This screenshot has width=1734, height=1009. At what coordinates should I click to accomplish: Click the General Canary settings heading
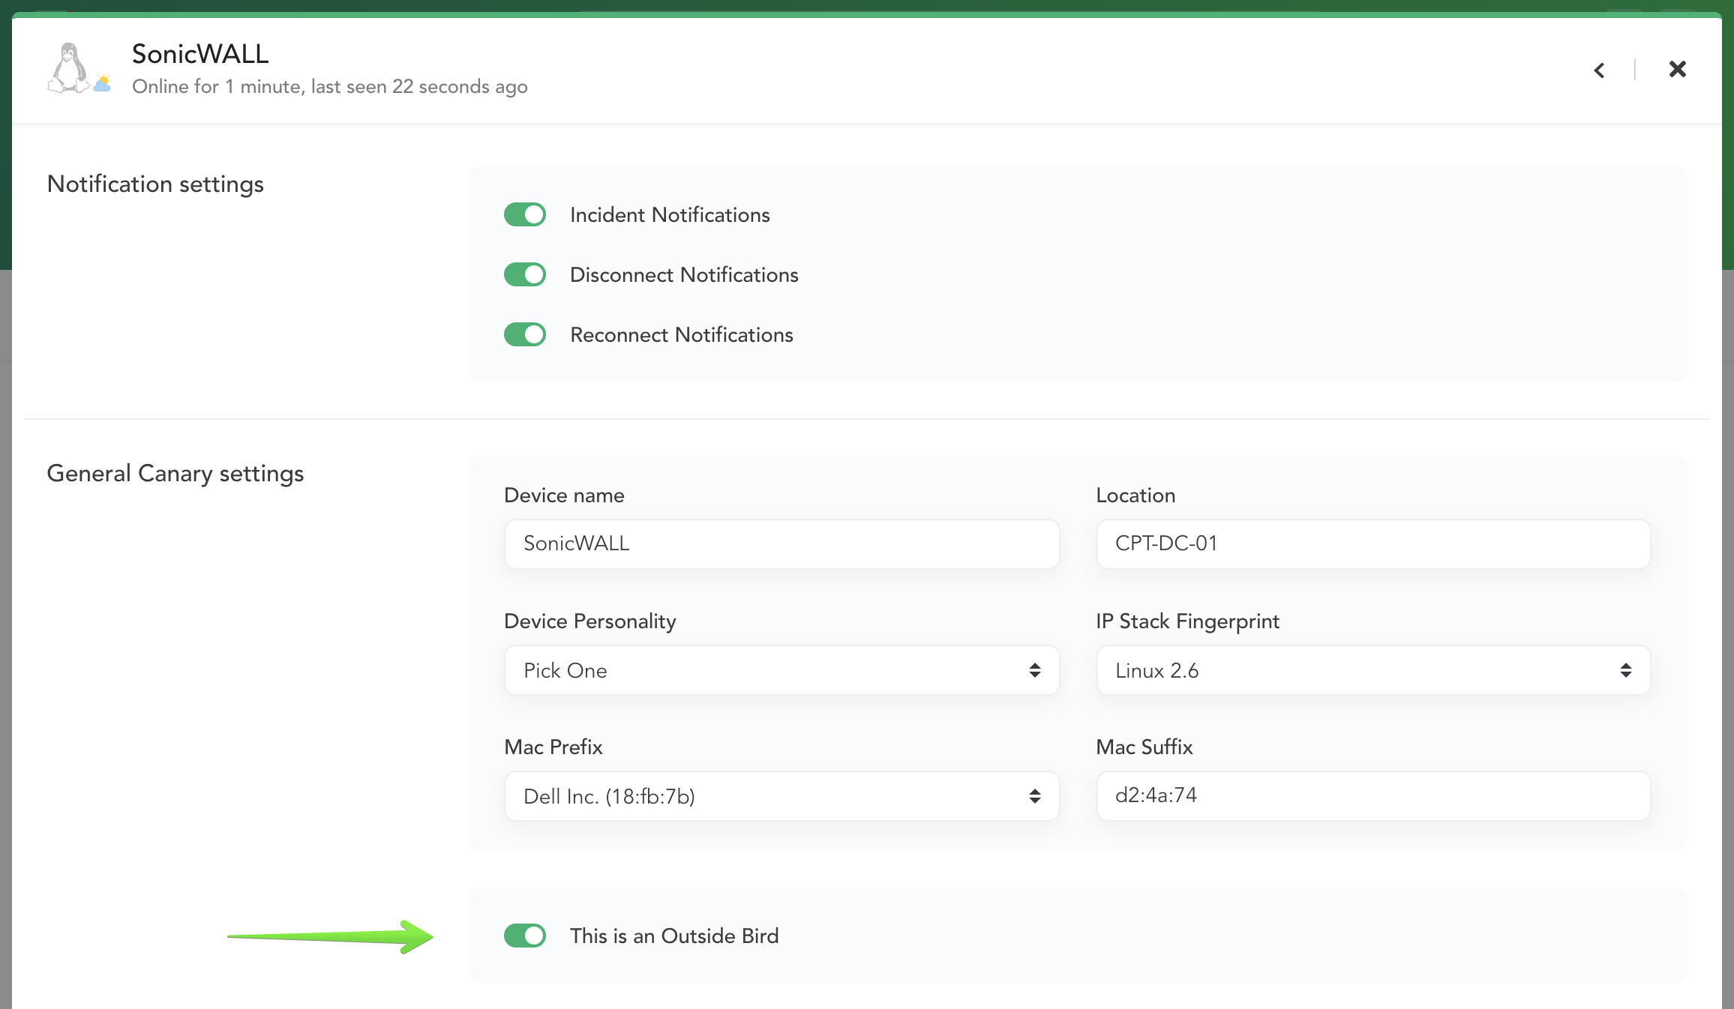(x=175, y=474)
